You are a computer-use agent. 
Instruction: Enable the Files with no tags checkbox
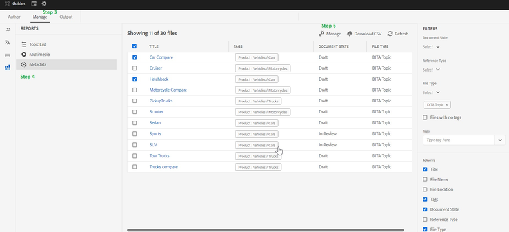point(425,117)
